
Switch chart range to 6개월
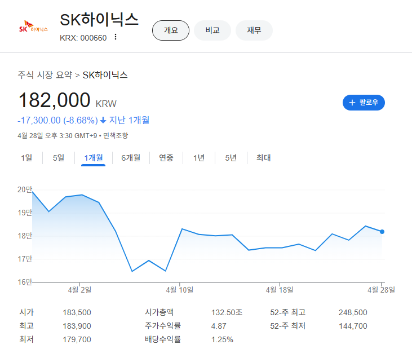click(131, 158)
